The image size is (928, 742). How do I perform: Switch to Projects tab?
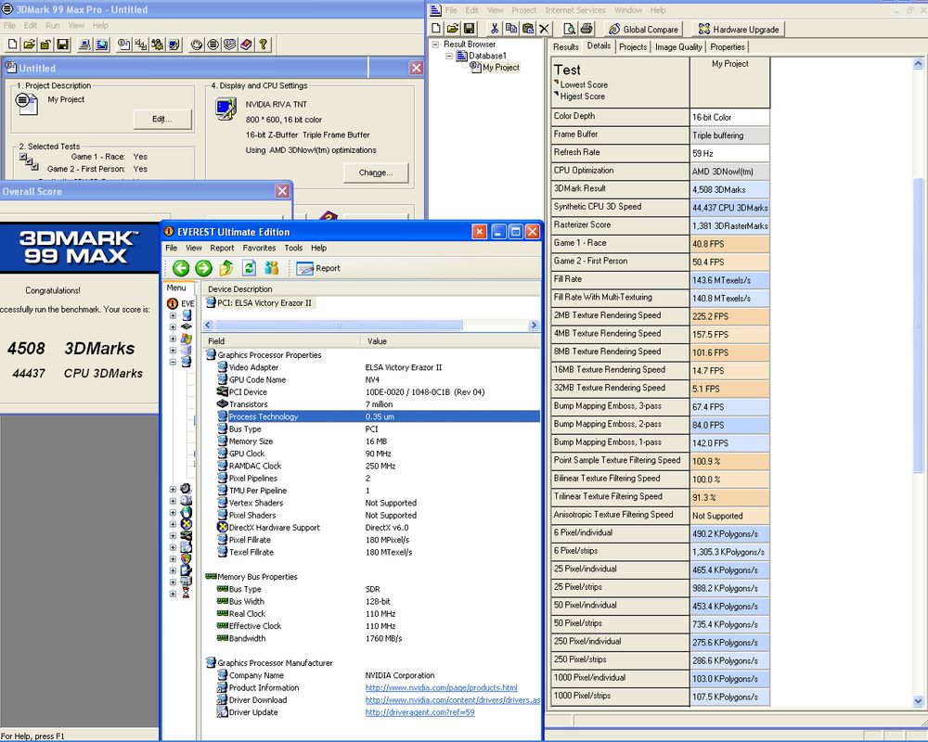633,46
